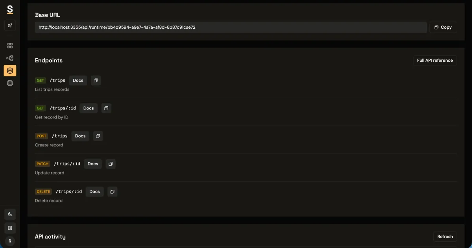Copy the PATCH /trips/:id endpoint path icon
The image size is (472, 248).
pos(111,164)
